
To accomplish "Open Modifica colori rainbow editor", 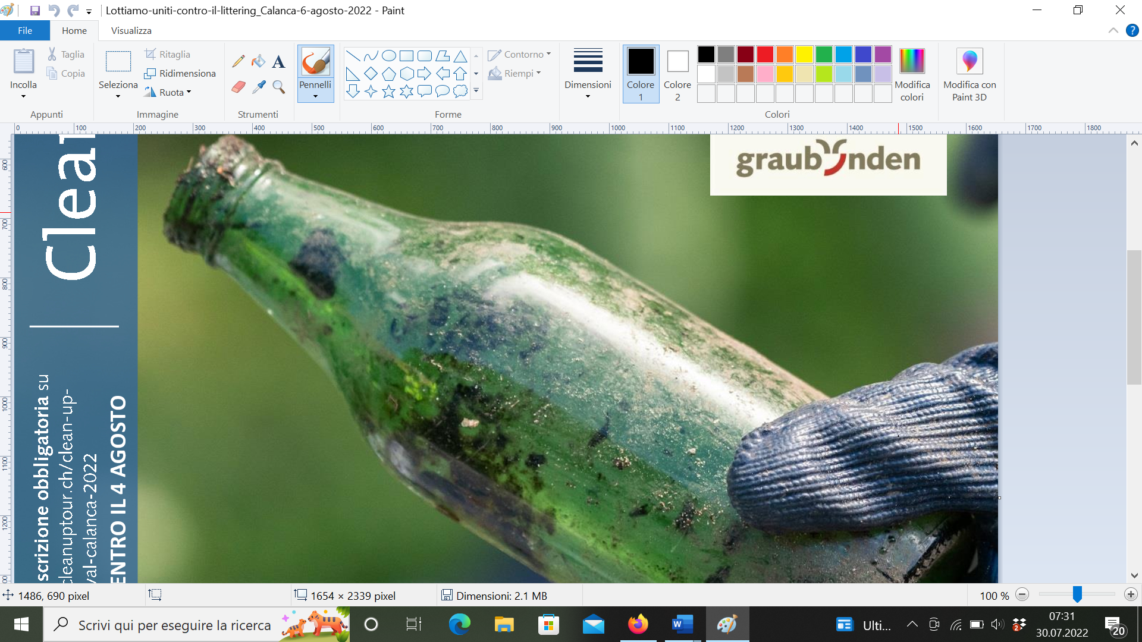I will point(912,74).
